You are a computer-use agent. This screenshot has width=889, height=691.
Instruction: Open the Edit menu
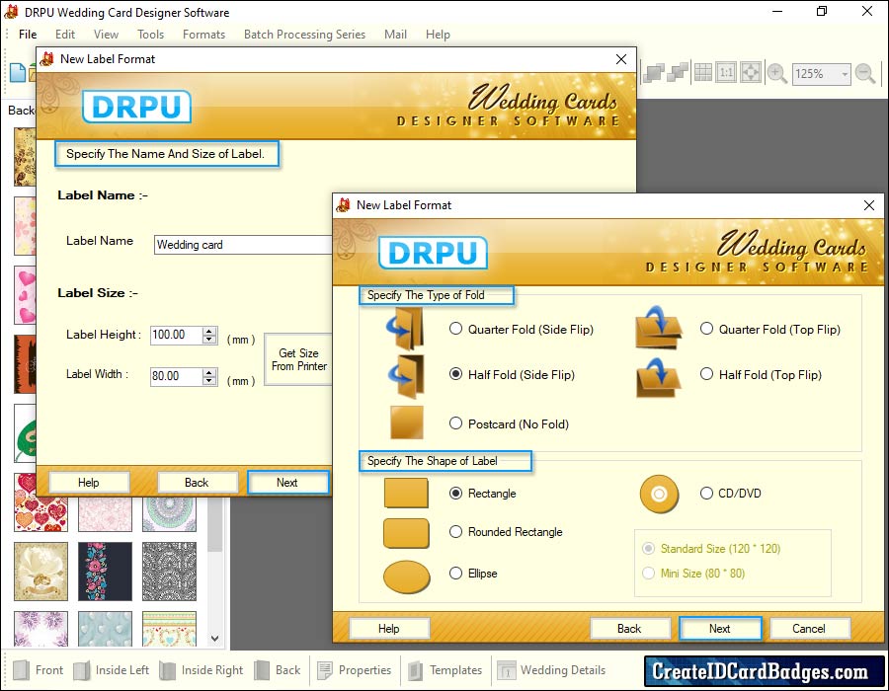coord(64,35)
